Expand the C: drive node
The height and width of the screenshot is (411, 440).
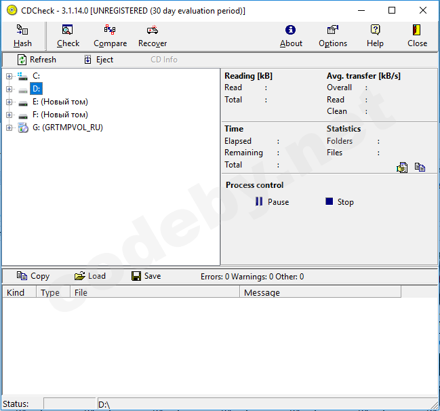(x=9, y=76)
